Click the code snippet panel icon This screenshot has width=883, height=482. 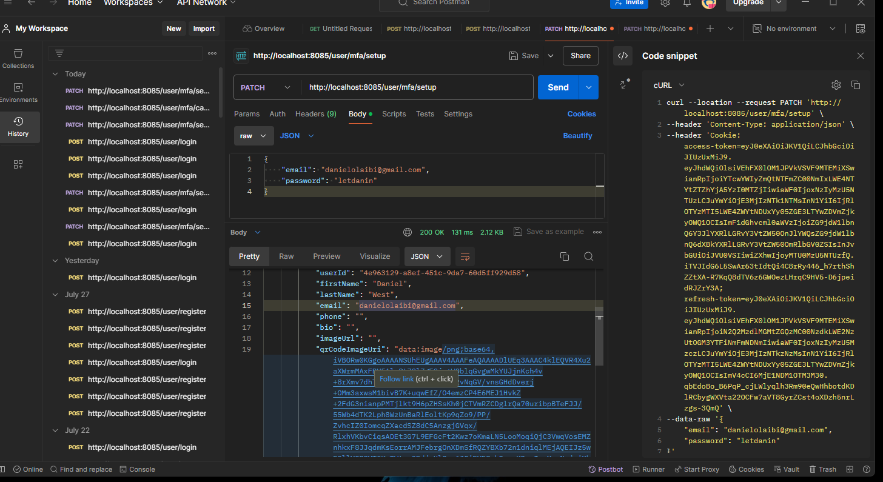(x=623, y=56)
